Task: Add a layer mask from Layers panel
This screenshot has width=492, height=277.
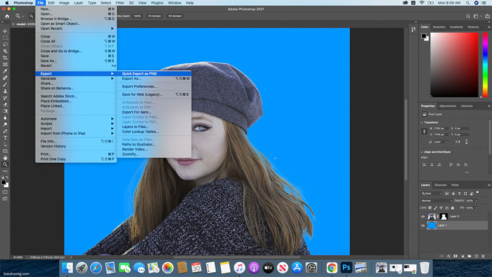Action: pos(456,256)
